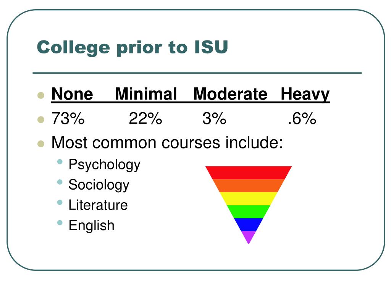The width and height of the screenshot is (391, 293).
Task: Select the 'Minimal' column heading
Action: [146, 94]
